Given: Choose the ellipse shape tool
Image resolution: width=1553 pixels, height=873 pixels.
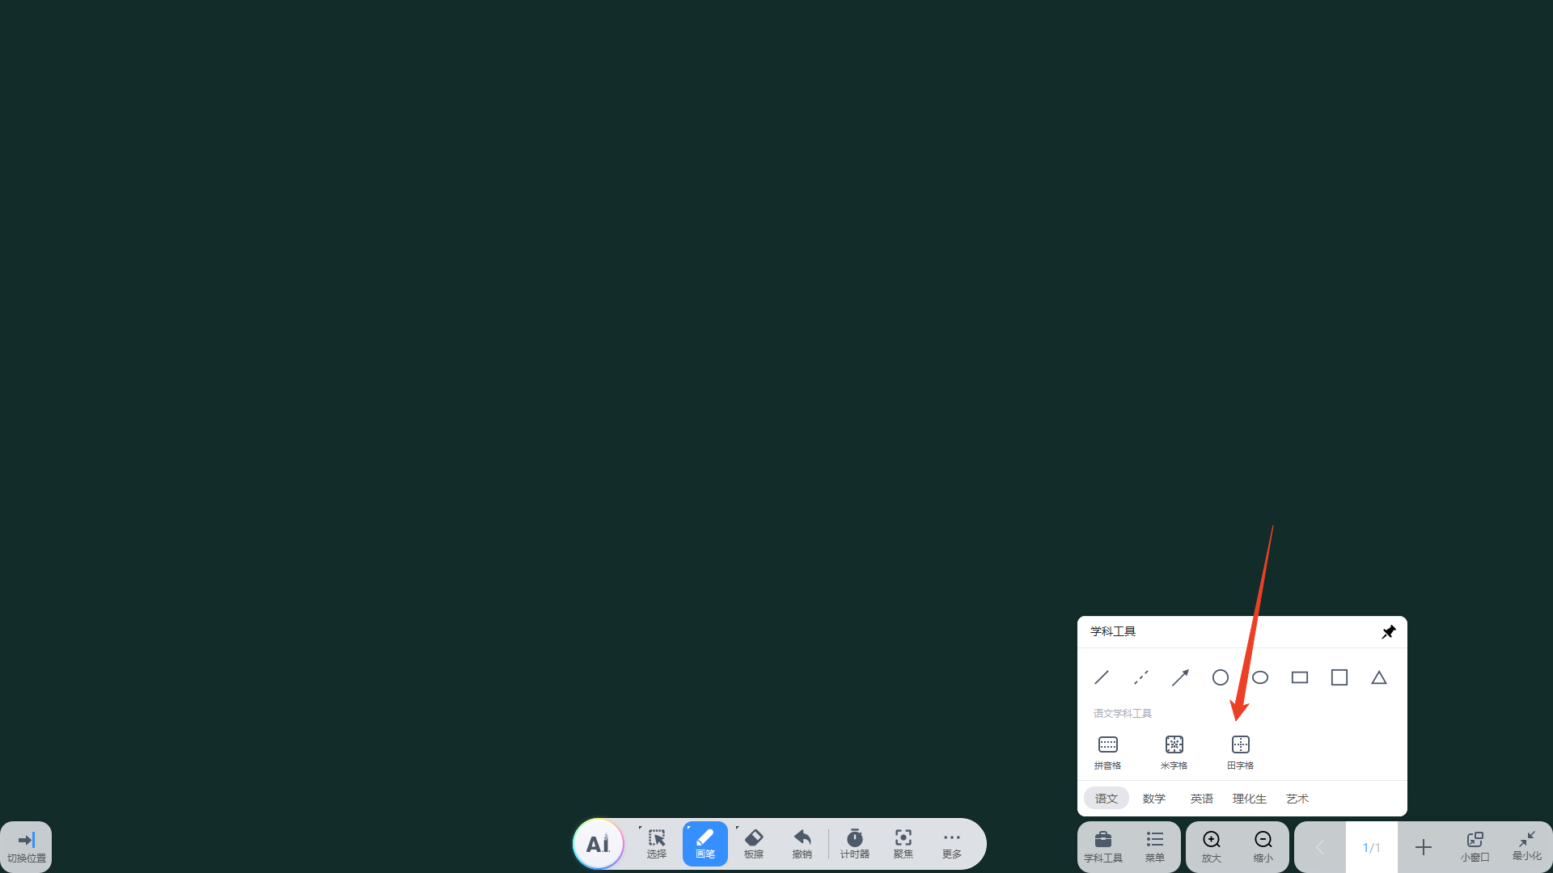Looking at the screenshot, I should [x=1259, y=677].
